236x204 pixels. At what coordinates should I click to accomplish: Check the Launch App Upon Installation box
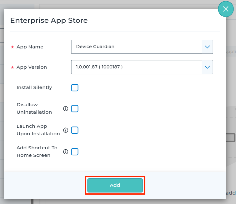point(75,130)
